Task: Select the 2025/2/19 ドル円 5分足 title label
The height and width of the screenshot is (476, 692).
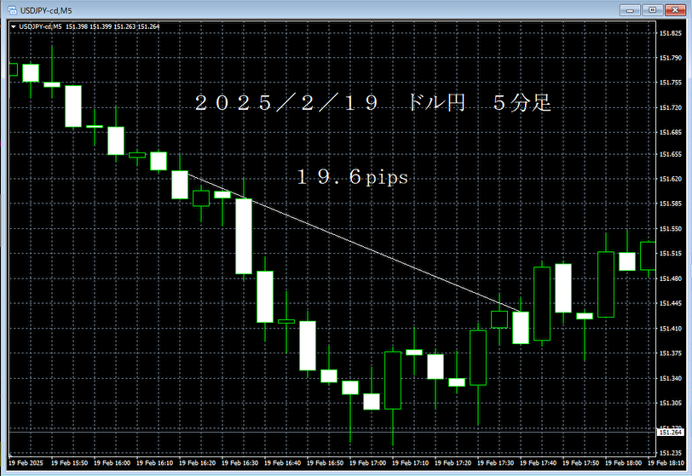Action: [373, 102]
